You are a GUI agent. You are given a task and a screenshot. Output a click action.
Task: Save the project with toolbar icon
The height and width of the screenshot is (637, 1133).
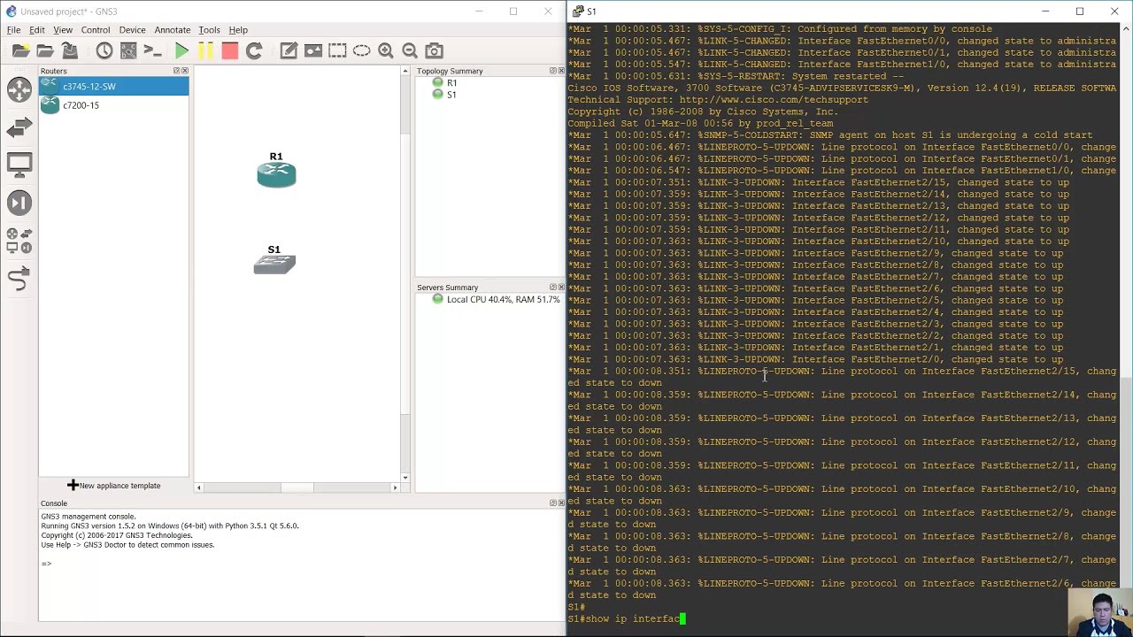(x=70, y=51)
